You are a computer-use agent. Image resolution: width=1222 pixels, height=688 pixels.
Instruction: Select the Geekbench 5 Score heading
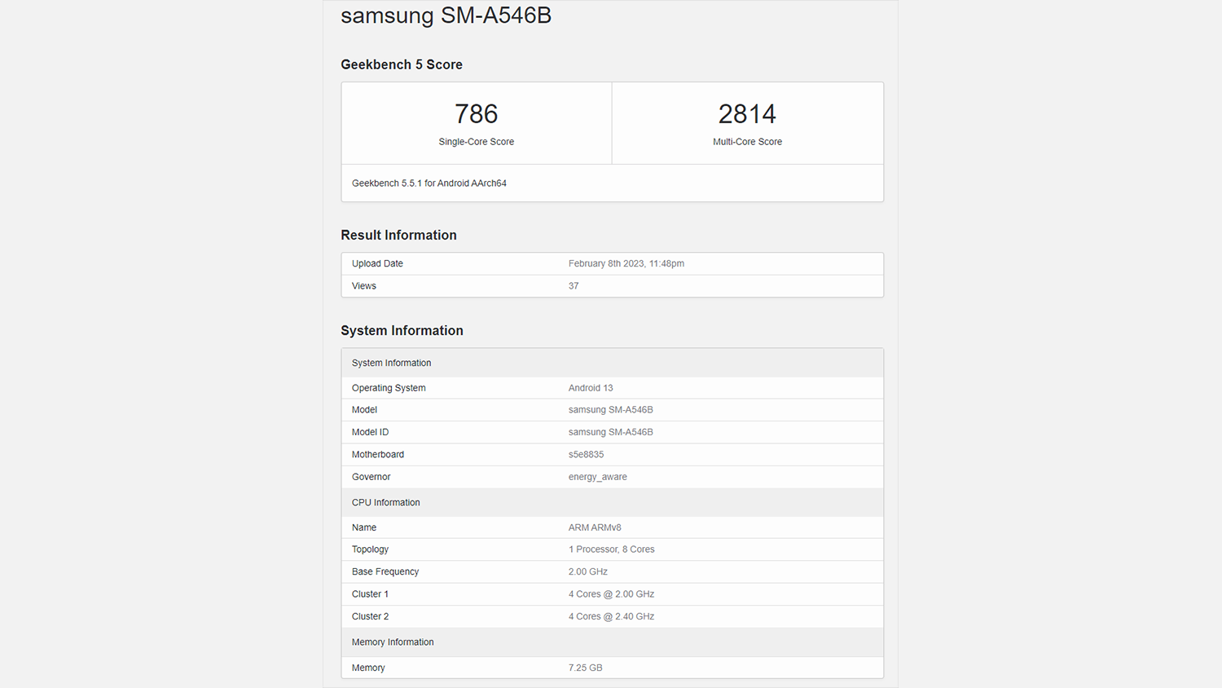click(x=402, y=64)
